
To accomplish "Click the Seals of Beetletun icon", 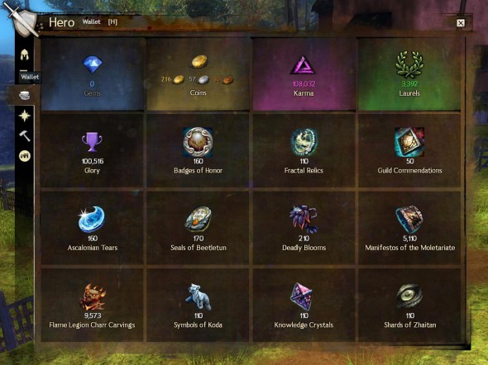I will click(x=198, y=220).
